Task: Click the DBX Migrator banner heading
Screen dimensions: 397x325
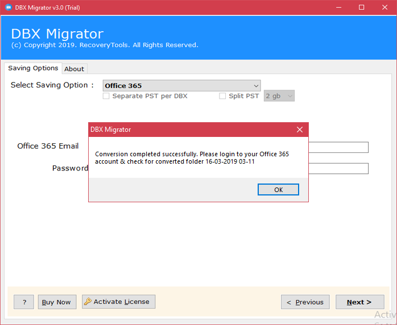Action: [57, 34]
